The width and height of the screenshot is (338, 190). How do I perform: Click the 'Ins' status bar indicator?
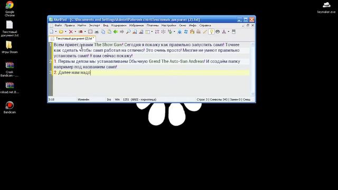pos(109,100)
